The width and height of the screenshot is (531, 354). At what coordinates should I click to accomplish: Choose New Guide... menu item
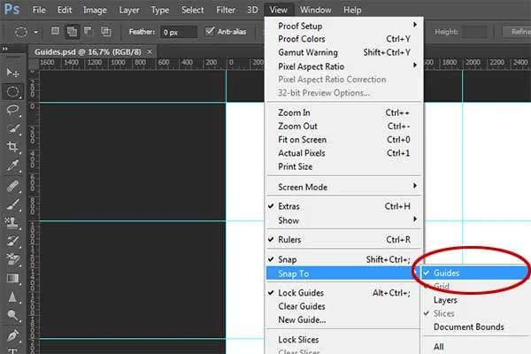coord(343,319)
